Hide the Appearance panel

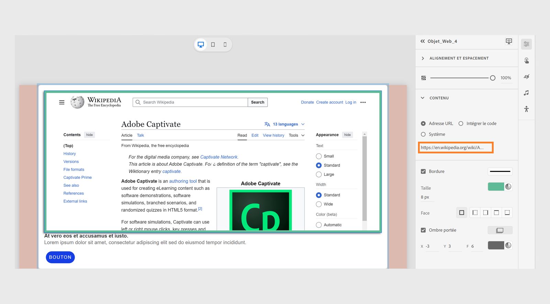coord(348,135)
